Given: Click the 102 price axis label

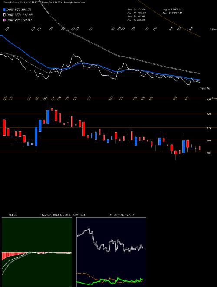Looking at the screenshot, I should pos(209,153).
